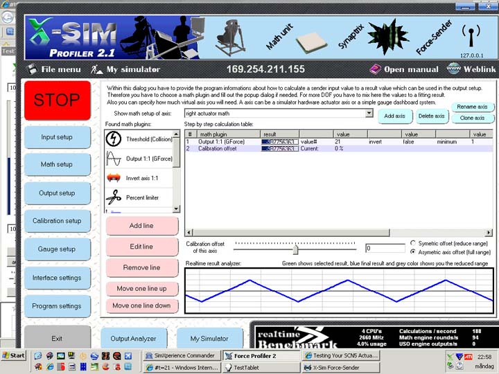
Task: Go to Output setup
Action: tap(57, 193)
